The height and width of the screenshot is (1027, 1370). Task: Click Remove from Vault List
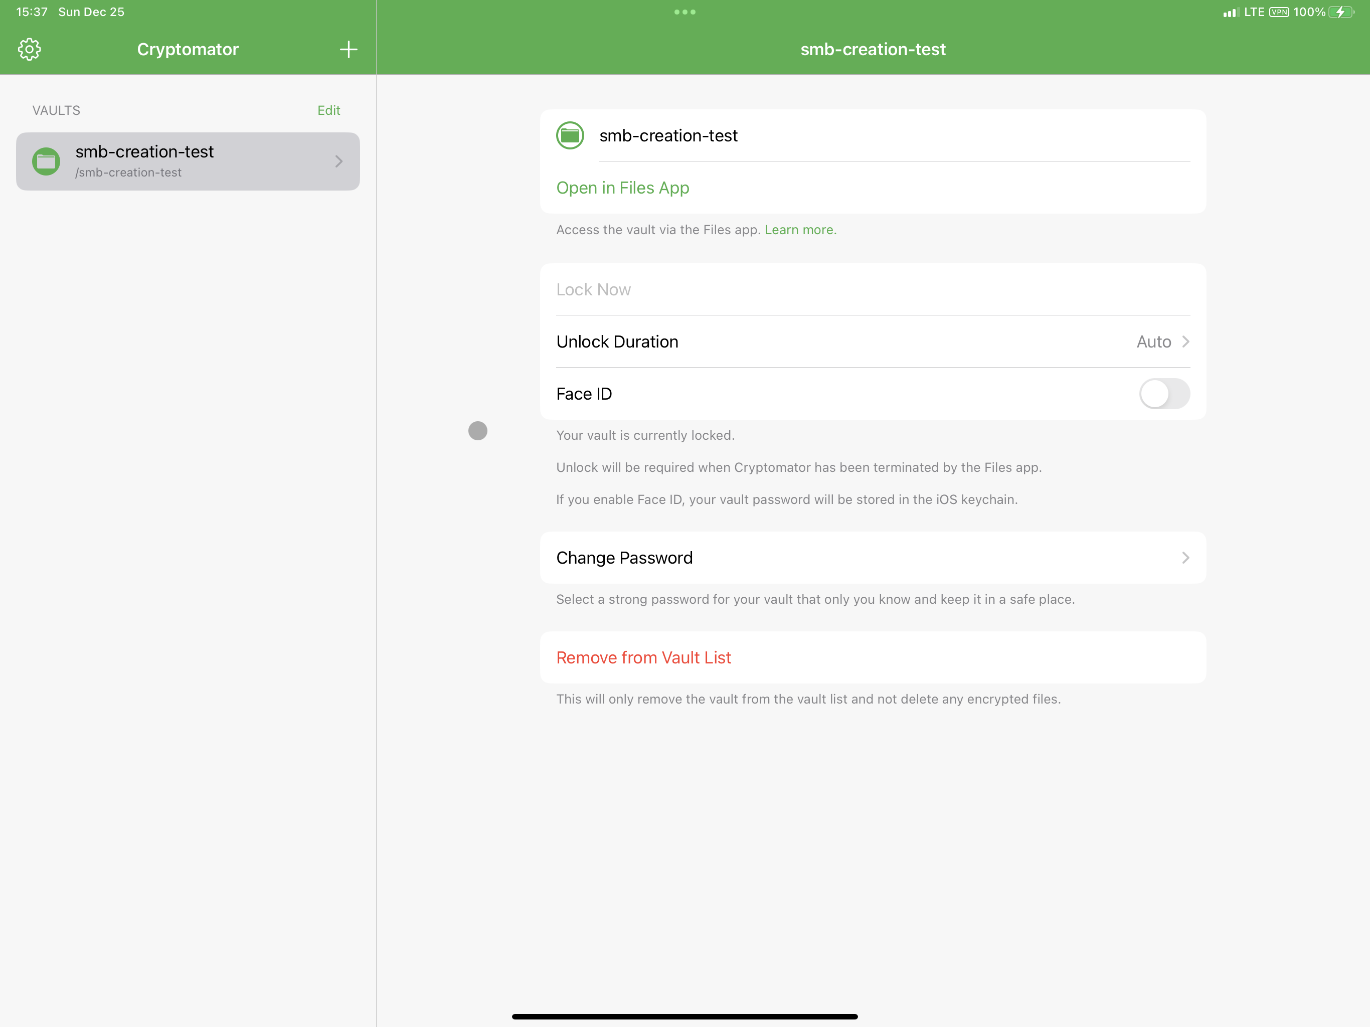(643, 657)
